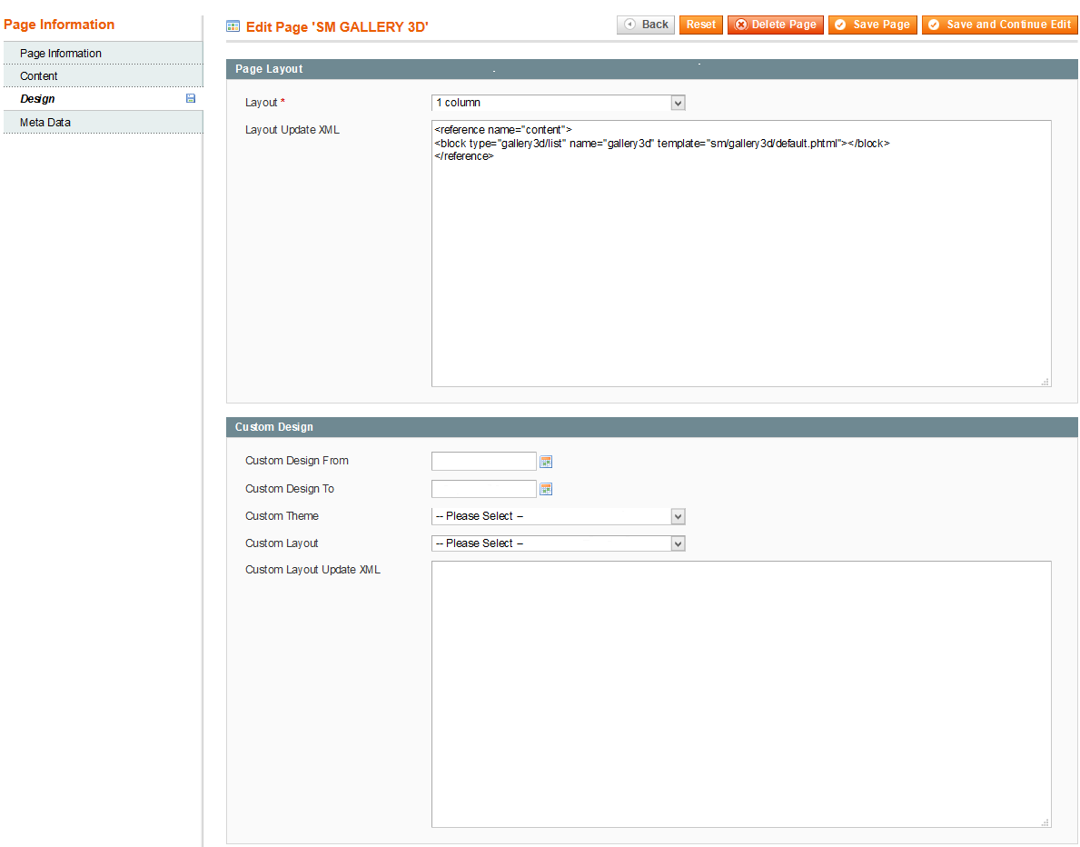Image resolution: width=1080 pixels, height=847 pixels.
Task: Click the 'Layout *' required field label
Action: click(265, 103)
